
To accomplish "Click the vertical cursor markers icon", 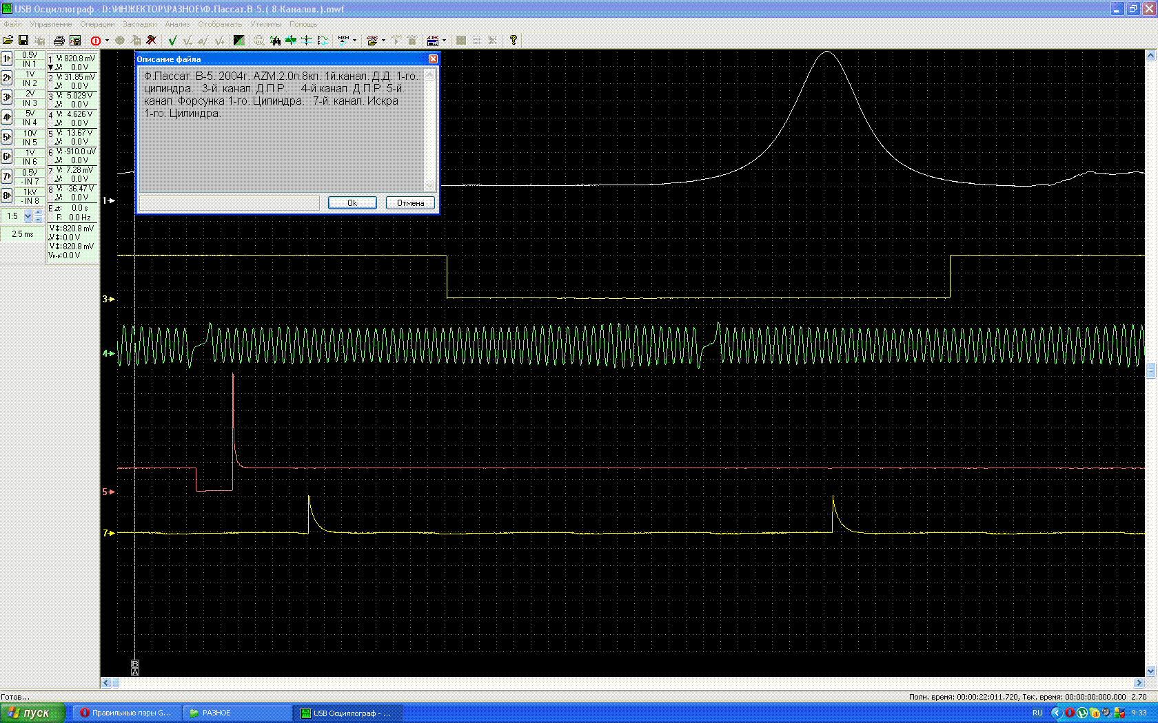I will (x=307, y=41).
